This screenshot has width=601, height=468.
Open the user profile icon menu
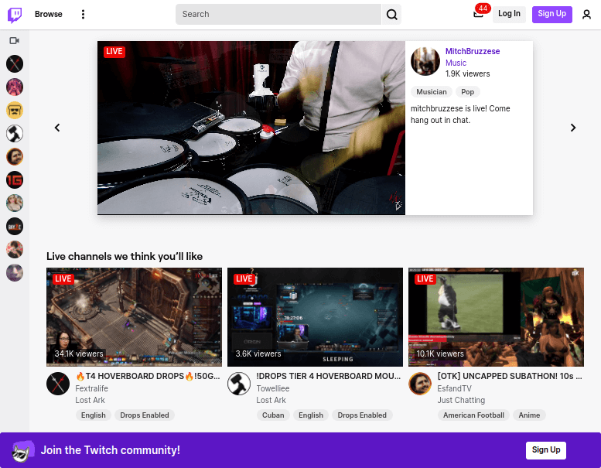click(x=586, y=14)
